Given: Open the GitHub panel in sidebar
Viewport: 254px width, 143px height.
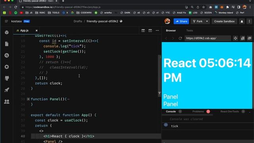Looking at the screenshot, I should pos(7,78).
